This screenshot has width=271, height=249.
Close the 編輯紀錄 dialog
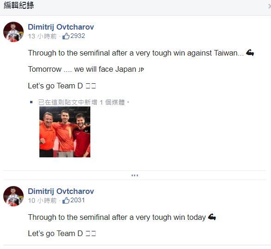pos(269,6)
